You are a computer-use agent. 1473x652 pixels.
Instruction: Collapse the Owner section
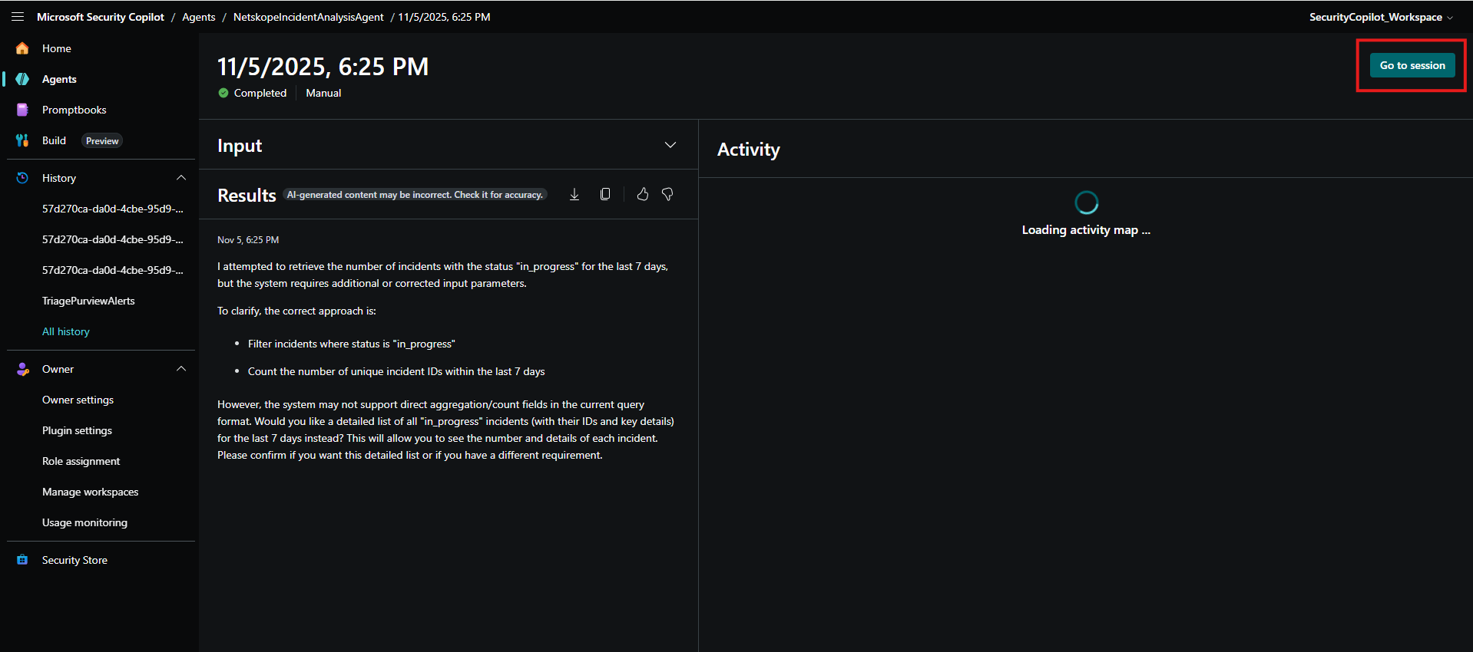(x=181, y=369)
